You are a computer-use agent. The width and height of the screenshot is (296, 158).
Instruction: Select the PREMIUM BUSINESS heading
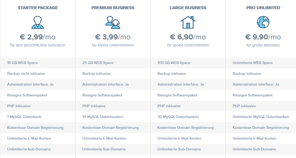click(113, 8)
